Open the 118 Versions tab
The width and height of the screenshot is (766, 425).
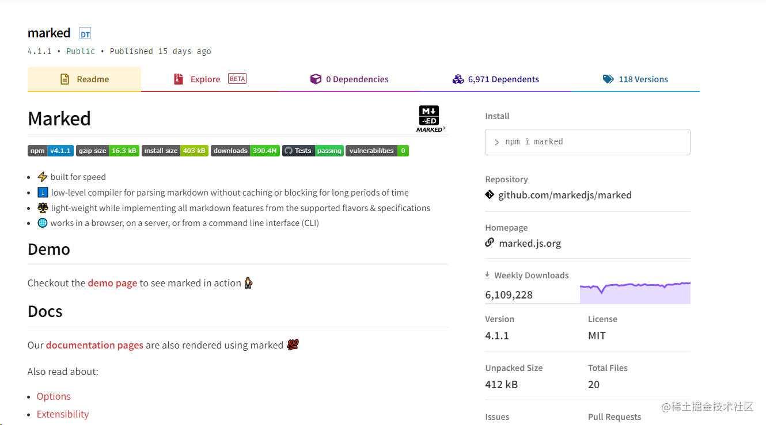[x=635, y=79]
